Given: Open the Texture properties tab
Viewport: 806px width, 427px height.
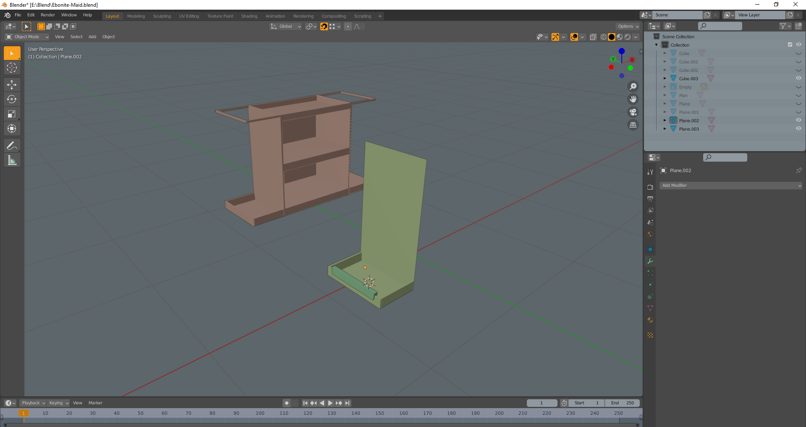Looking at the screenshot, I should [650, 335].
